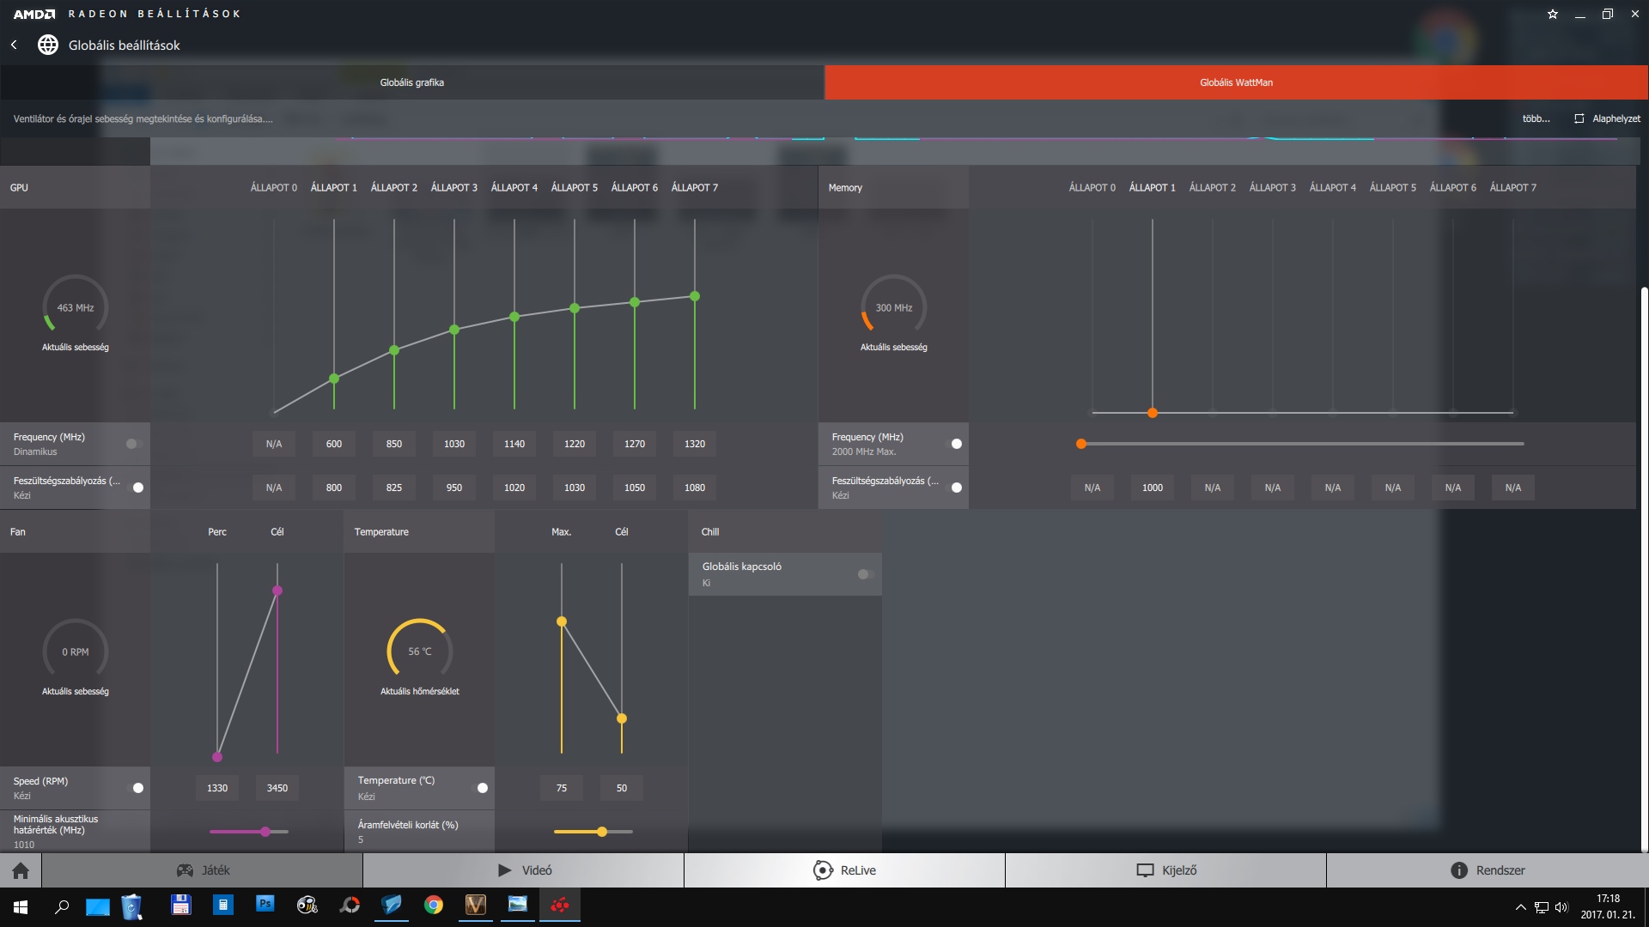Click minimum acoustic limit purple slider handle
The image size is (1649, 927).
click(265, 832)
